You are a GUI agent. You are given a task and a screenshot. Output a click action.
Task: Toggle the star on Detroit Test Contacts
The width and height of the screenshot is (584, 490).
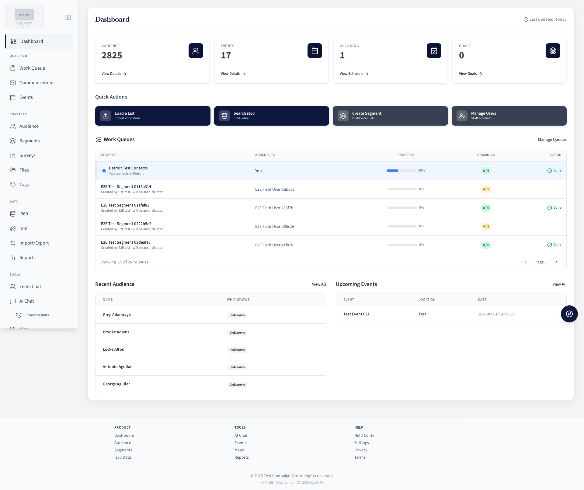104,171
